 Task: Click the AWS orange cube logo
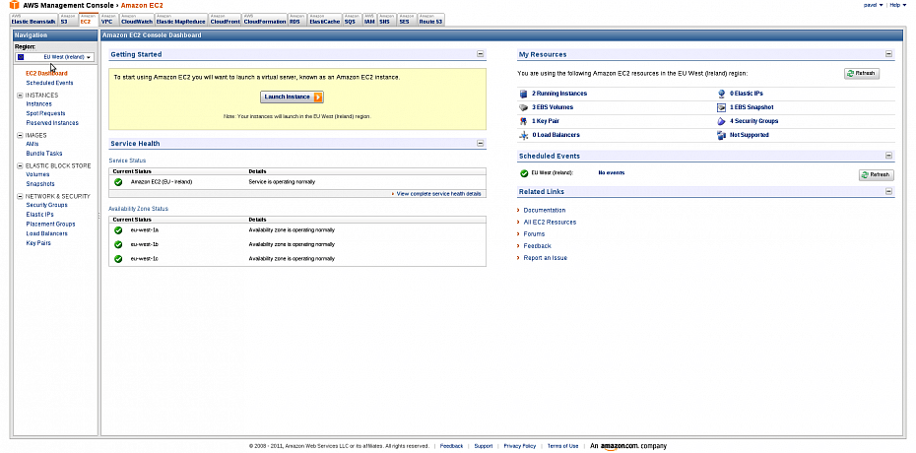point(14,5)
